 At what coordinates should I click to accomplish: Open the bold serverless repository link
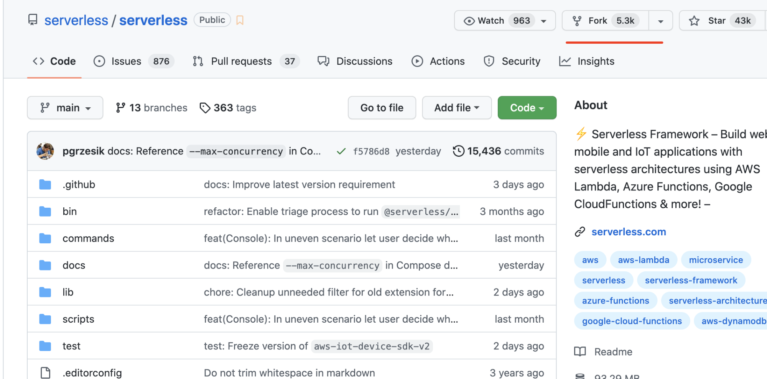point(153,20)
